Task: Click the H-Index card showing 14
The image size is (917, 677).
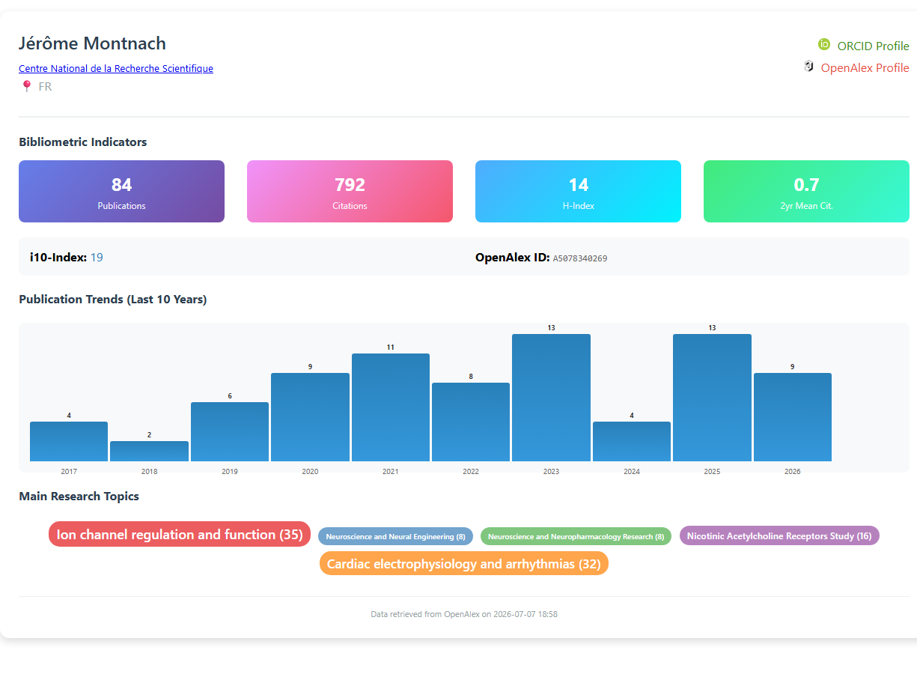Action: pos(578,192)
